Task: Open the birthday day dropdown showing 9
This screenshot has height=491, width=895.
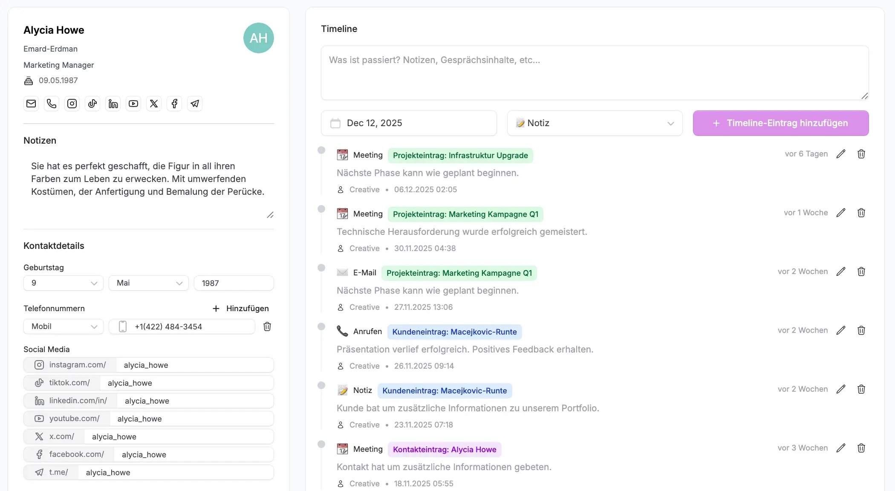Action: 64,283
